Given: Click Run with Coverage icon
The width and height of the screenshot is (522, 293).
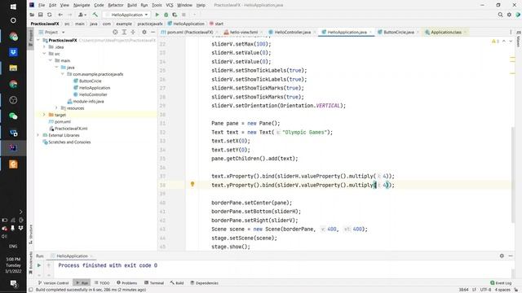Looking at the screenshot, I should pyautogui.click(x=175, y=15).
